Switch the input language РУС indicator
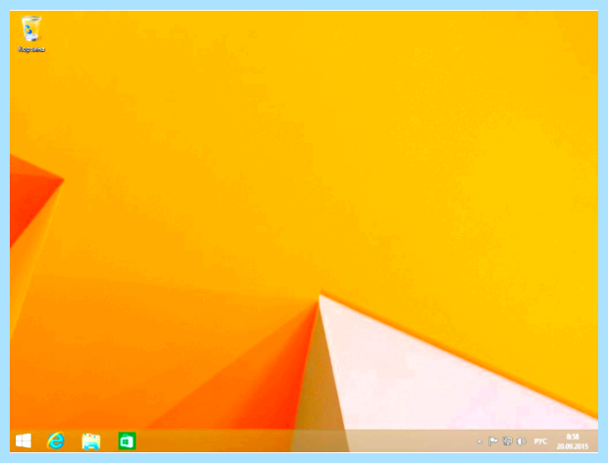The width and height of the screenshot is (608, 463). [540, 441]
